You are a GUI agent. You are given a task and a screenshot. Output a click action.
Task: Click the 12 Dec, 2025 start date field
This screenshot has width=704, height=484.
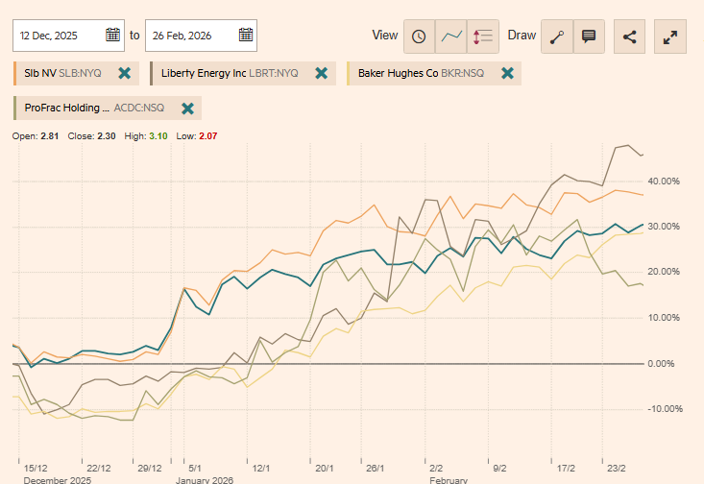tap(60, 36)
